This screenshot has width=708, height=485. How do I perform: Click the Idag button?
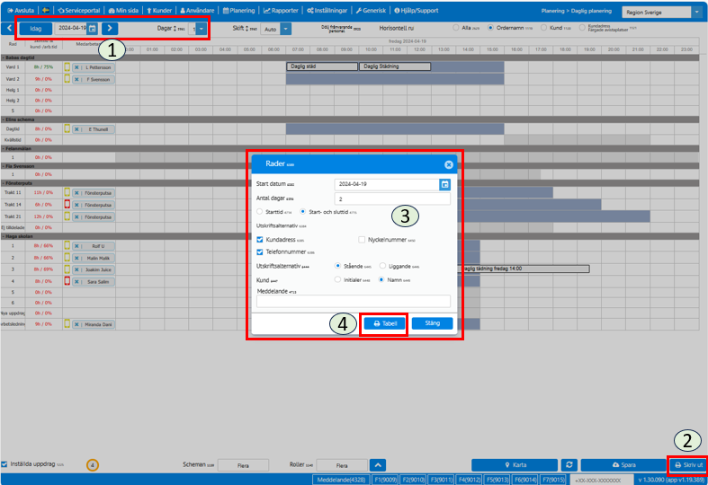36,29
